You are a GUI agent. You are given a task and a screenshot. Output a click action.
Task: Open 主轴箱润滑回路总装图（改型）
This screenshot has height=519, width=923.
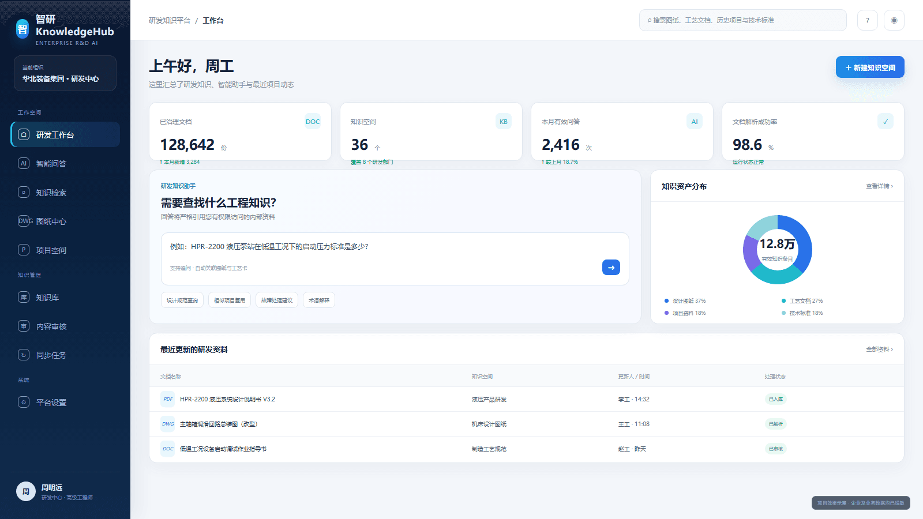[219, 424]
